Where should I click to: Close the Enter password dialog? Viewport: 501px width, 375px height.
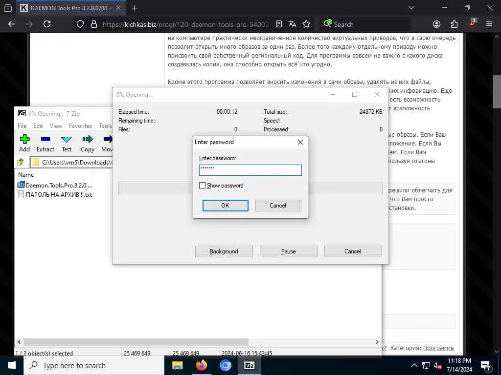point(300,142)
